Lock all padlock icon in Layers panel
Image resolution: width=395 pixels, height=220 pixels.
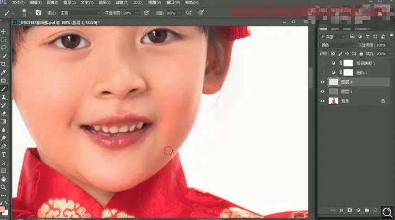point(361,54)
